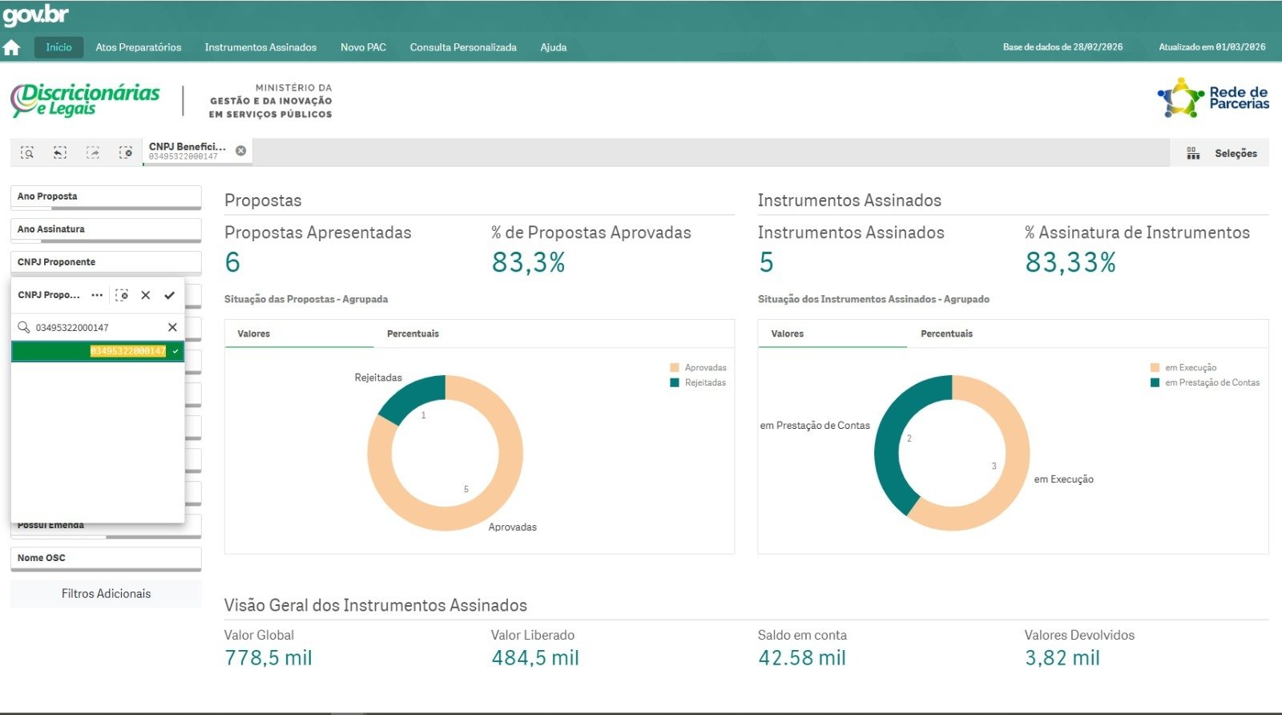Remove the CNPJ Beneficiário selection chip
Viewport: 1282px width, 715px height.
tap(240, 151)
